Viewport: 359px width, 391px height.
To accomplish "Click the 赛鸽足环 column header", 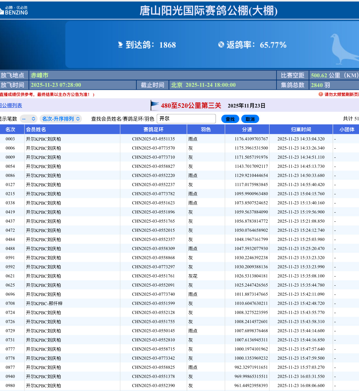I will tap(153, 129).
